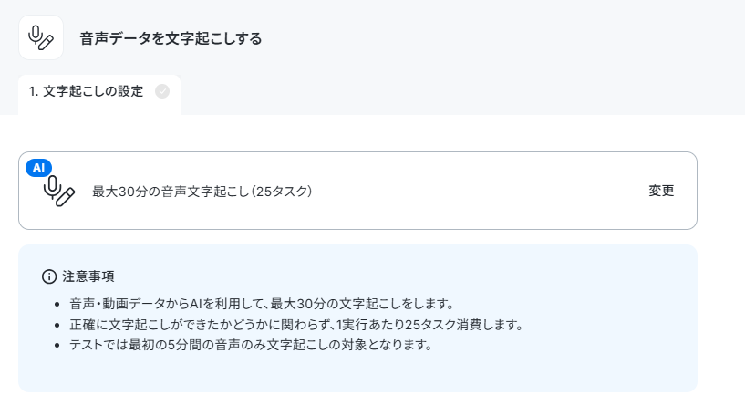The image size is (745, 416).
Task: Click the note about 最大30分の文字起こし
Action: pos(262,304)
